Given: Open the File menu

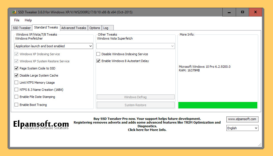Looking at the screenshot, I should pos(17,20).
